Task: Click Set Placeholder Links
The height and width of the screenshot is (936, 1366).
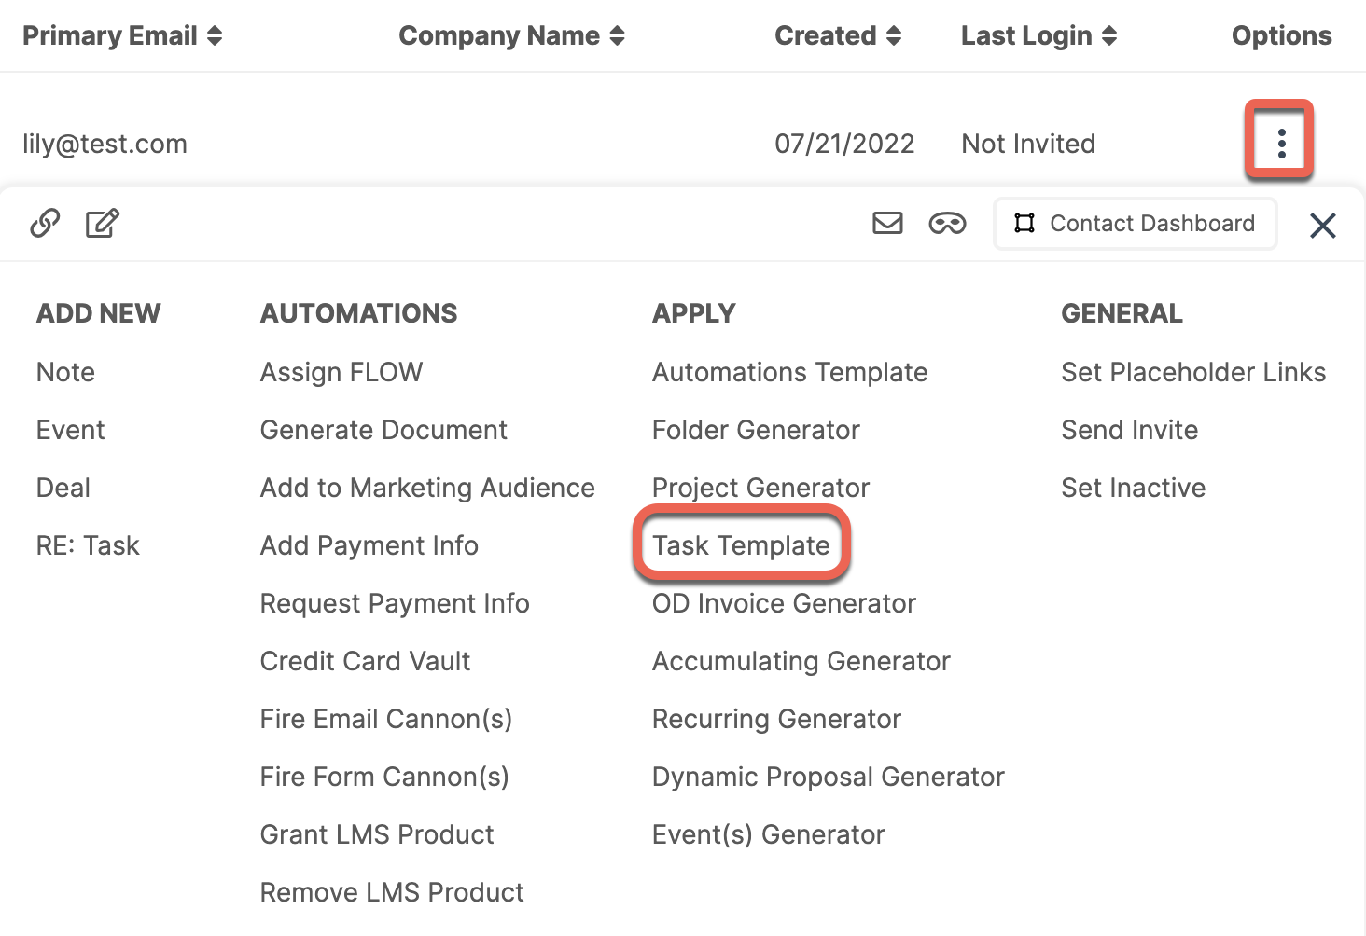Action: click(1193, 372)
